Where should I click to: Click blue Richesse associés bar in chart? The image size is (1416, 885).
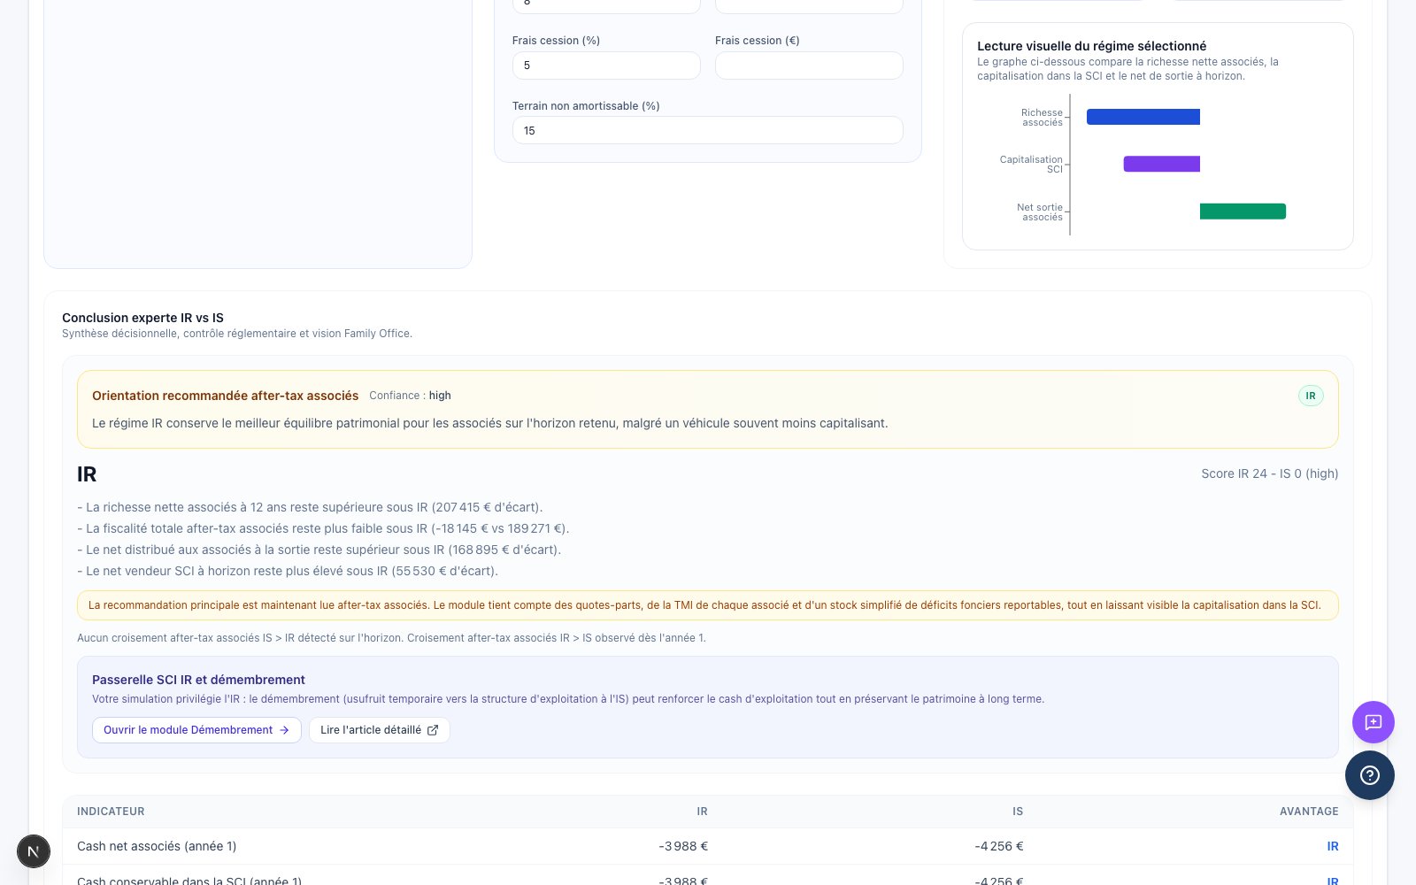pos(1143,117)
